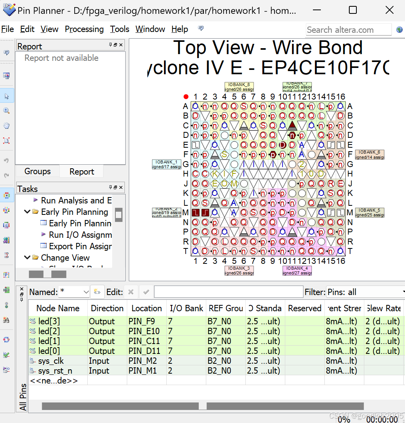This screenshot has height=423, width=405.
Task: Activate the zoom magnifier tool
Action: tap(6, 111)
